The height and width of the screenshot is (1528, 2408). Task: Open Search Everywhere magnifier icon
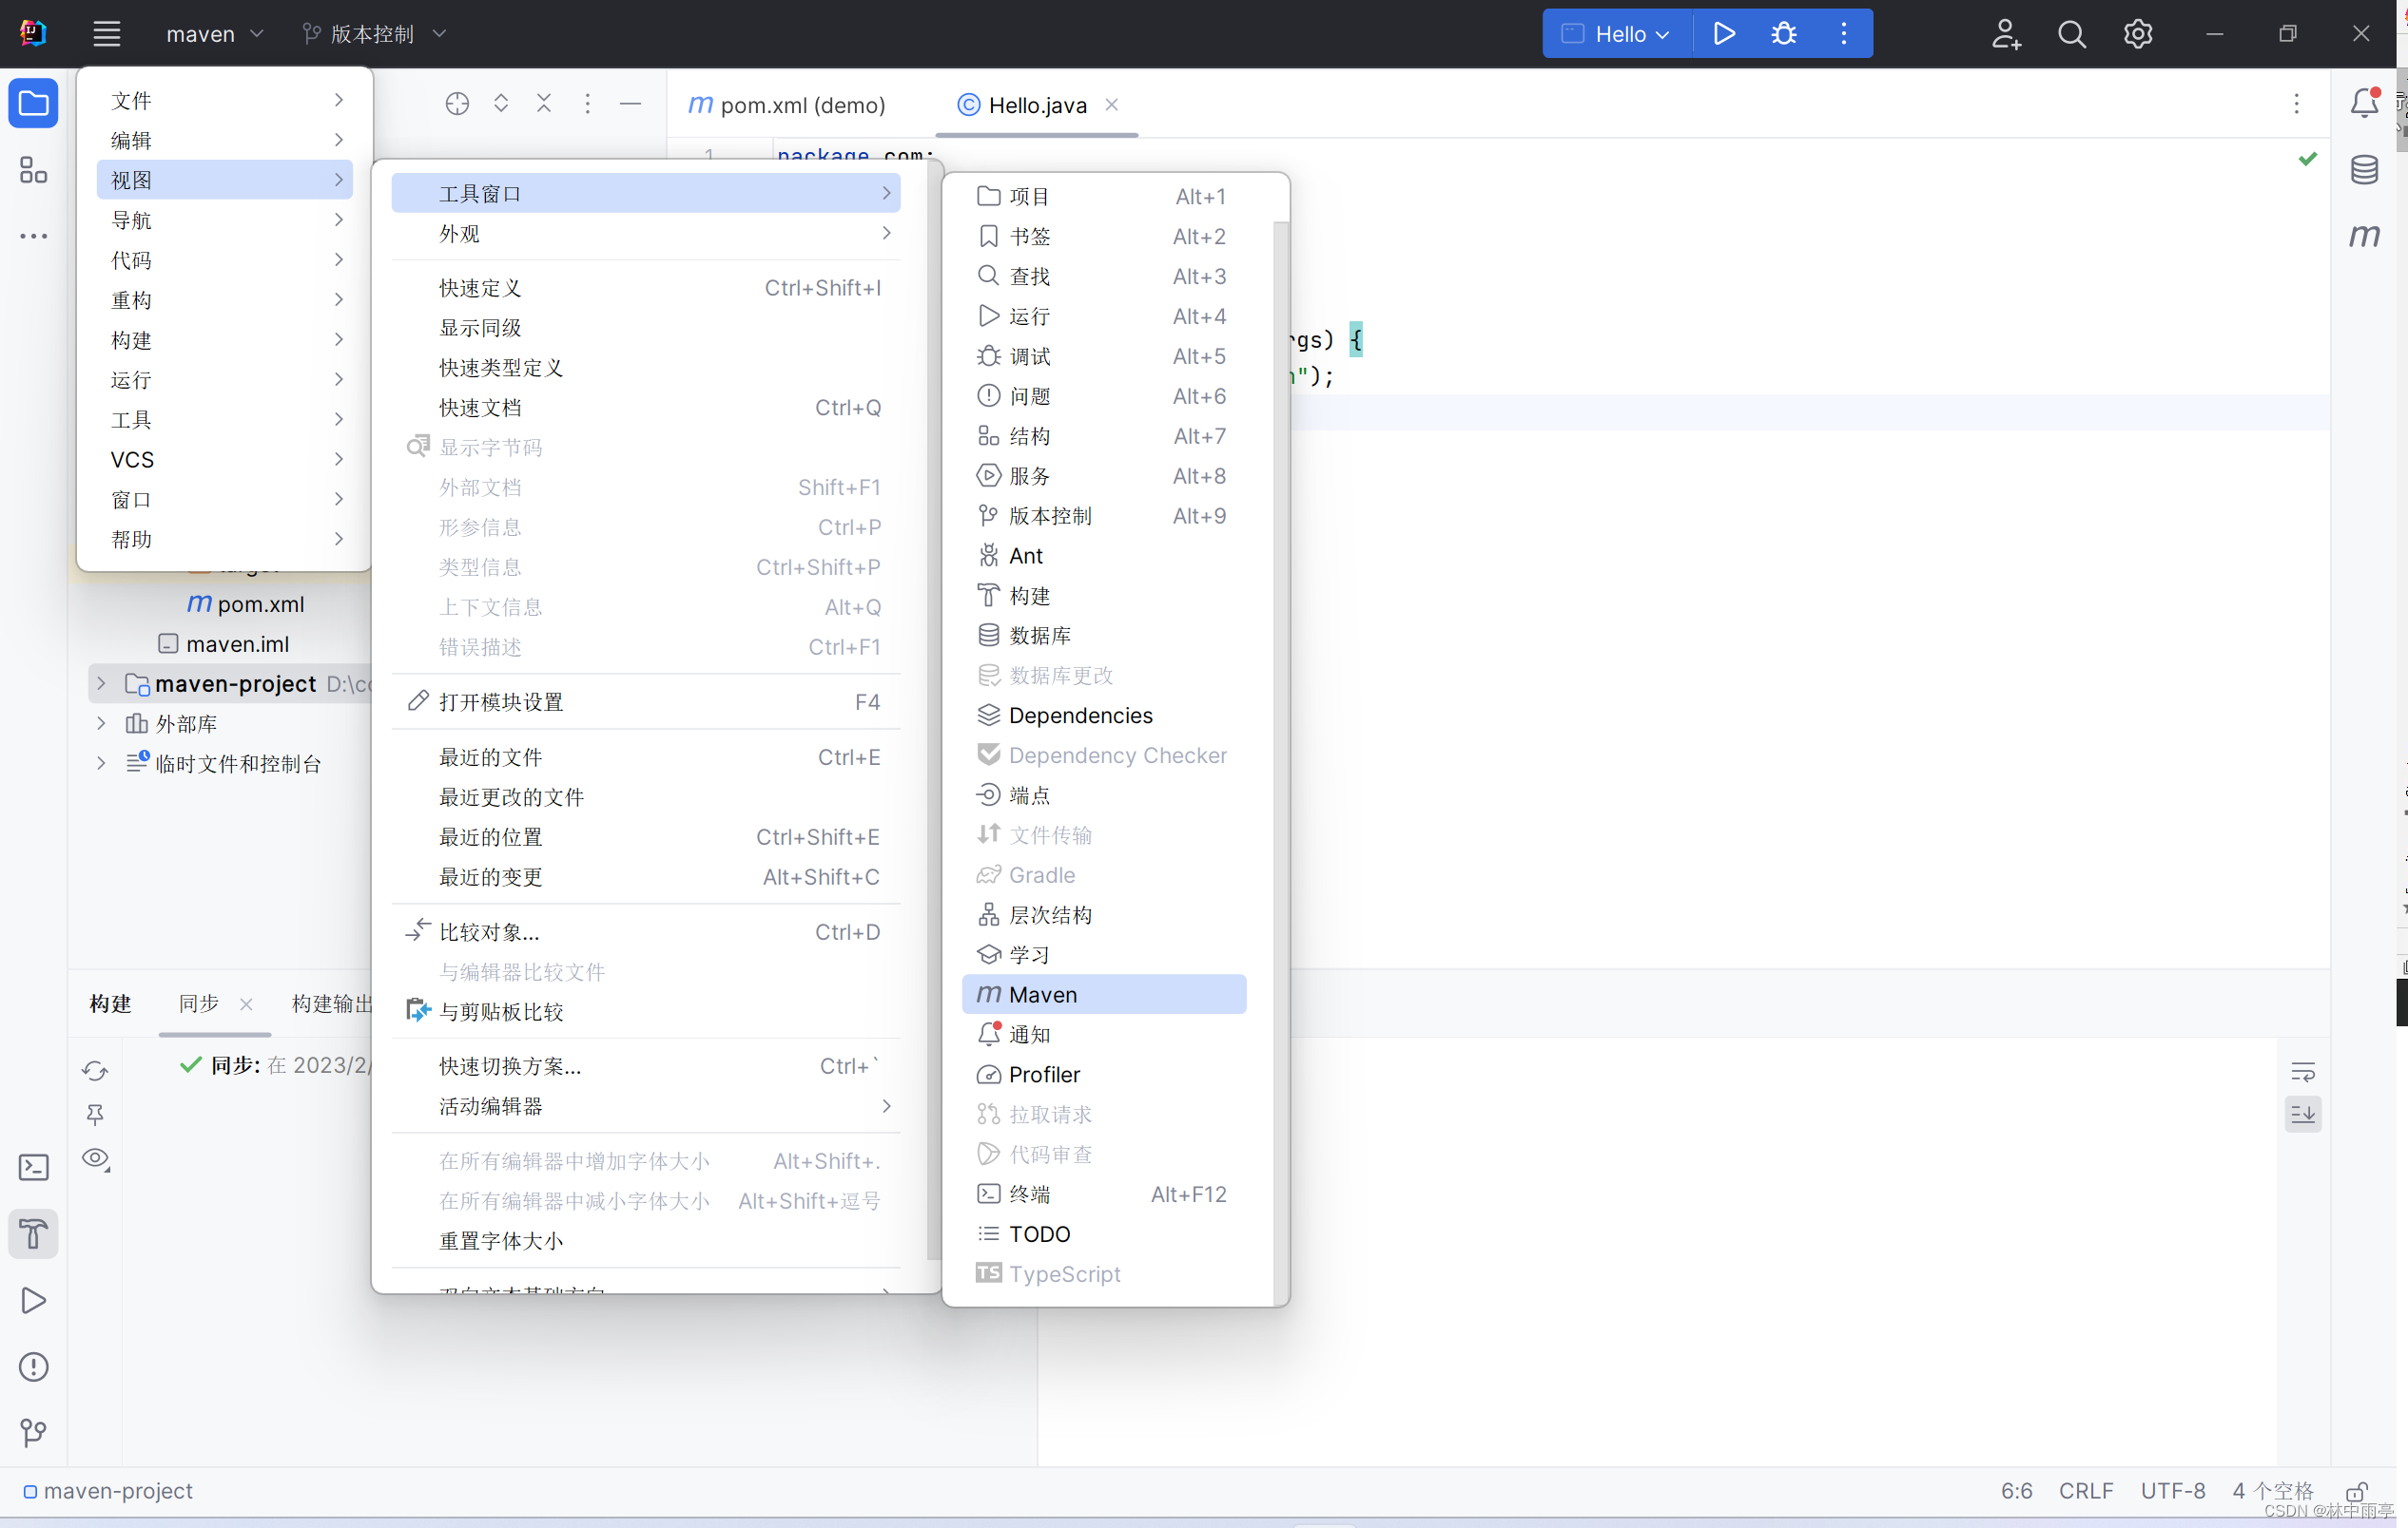pos(2072,34)
